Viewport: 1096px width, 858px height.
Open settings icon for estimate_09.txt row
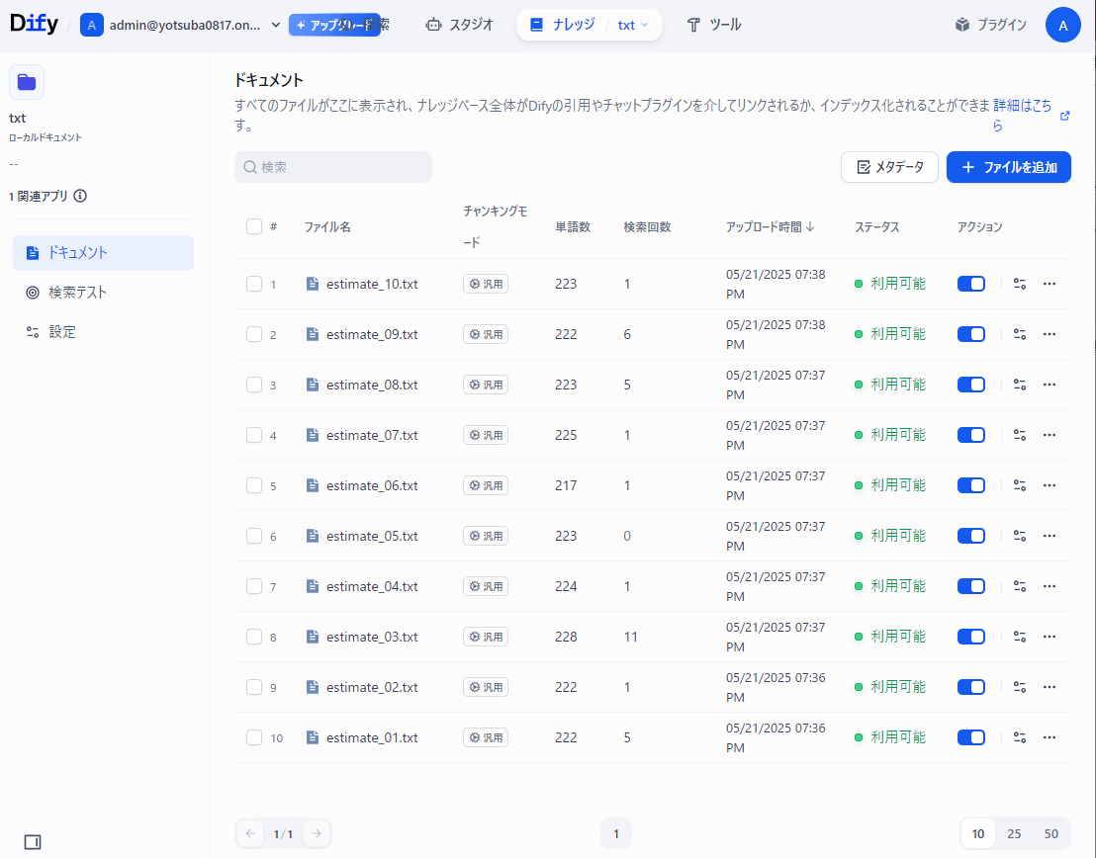(1020, 334)
